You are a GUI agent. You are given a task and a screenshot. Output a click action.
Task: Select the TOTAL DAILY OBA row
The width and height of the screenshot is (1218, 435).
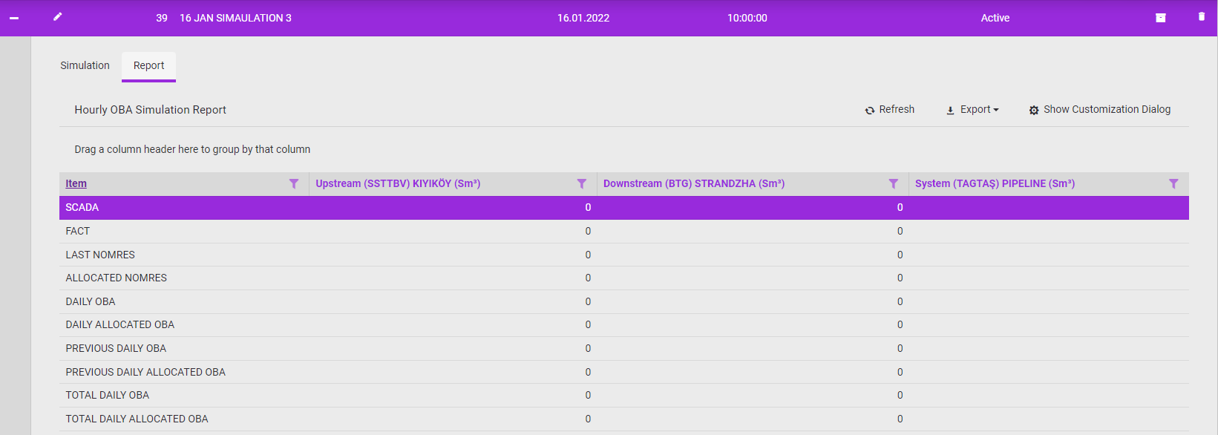click(107, 395)
